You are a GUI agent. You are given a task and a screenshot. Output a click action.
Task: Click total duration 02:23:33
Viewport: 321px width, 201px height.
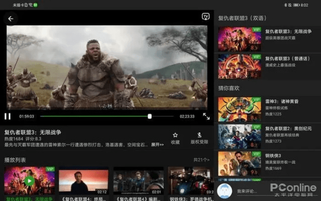tap(187, 117)
